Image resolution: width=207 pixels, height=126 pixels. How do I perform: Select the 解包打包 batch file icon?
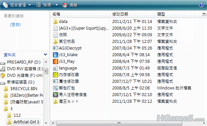[56, 88]
